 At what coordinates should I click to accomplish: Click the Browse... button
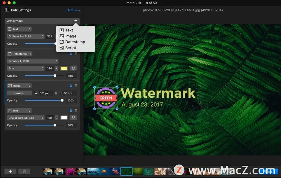click(x=19, y=93)
